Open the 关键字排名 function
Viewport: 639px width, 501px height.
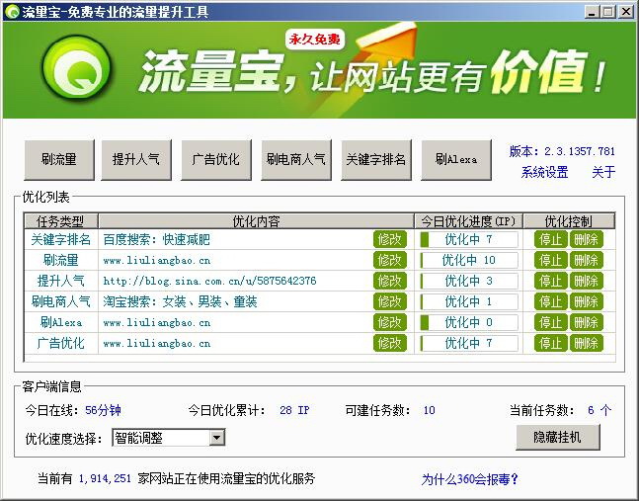click(x=375, y=159)
